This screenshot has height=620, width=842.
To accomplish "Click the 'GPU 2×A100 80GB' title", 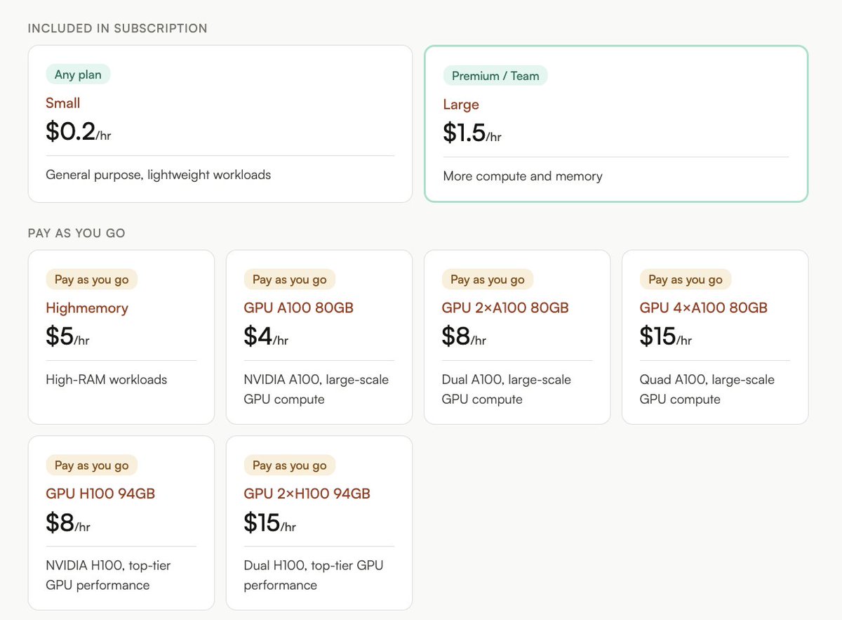I will (505, 308).
